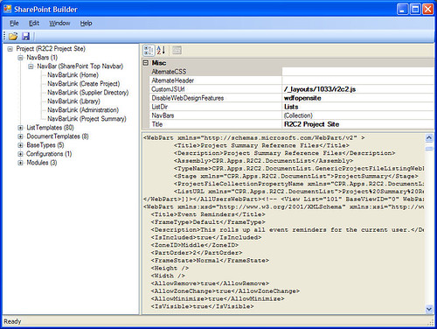Click the IsVisible true XML line
This screenshot has height=329, width=437.
202,306
